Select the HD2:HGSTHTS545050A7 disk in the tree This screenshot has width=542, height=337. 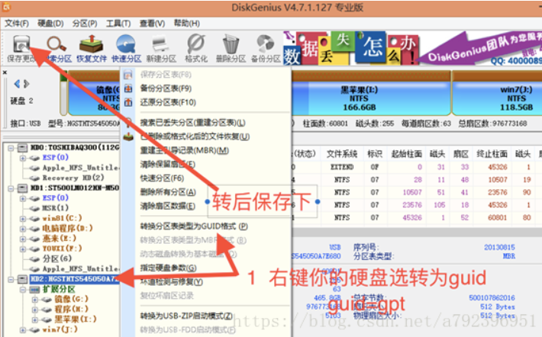tap(75, 279)
